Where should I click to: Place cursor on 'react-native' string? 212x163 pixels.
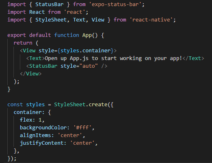(x=151, y=20)
